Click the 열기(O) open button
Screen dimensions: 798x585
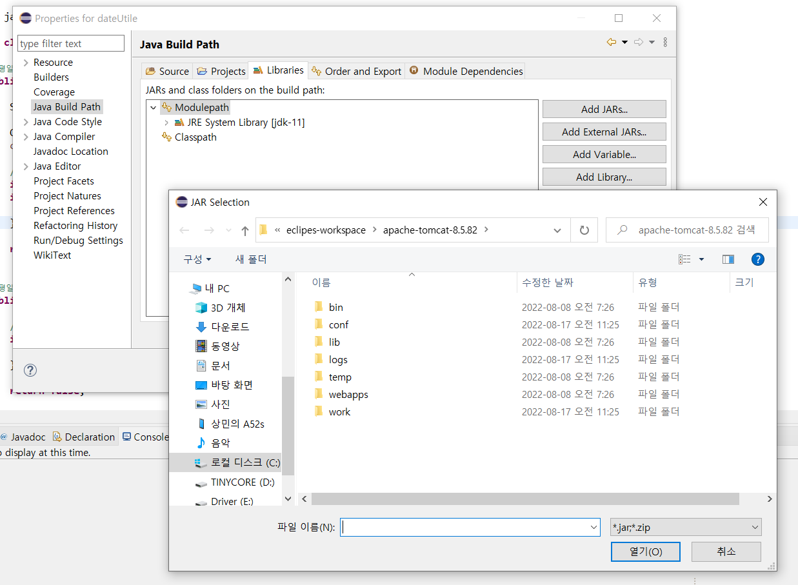[x=645, y=551]
